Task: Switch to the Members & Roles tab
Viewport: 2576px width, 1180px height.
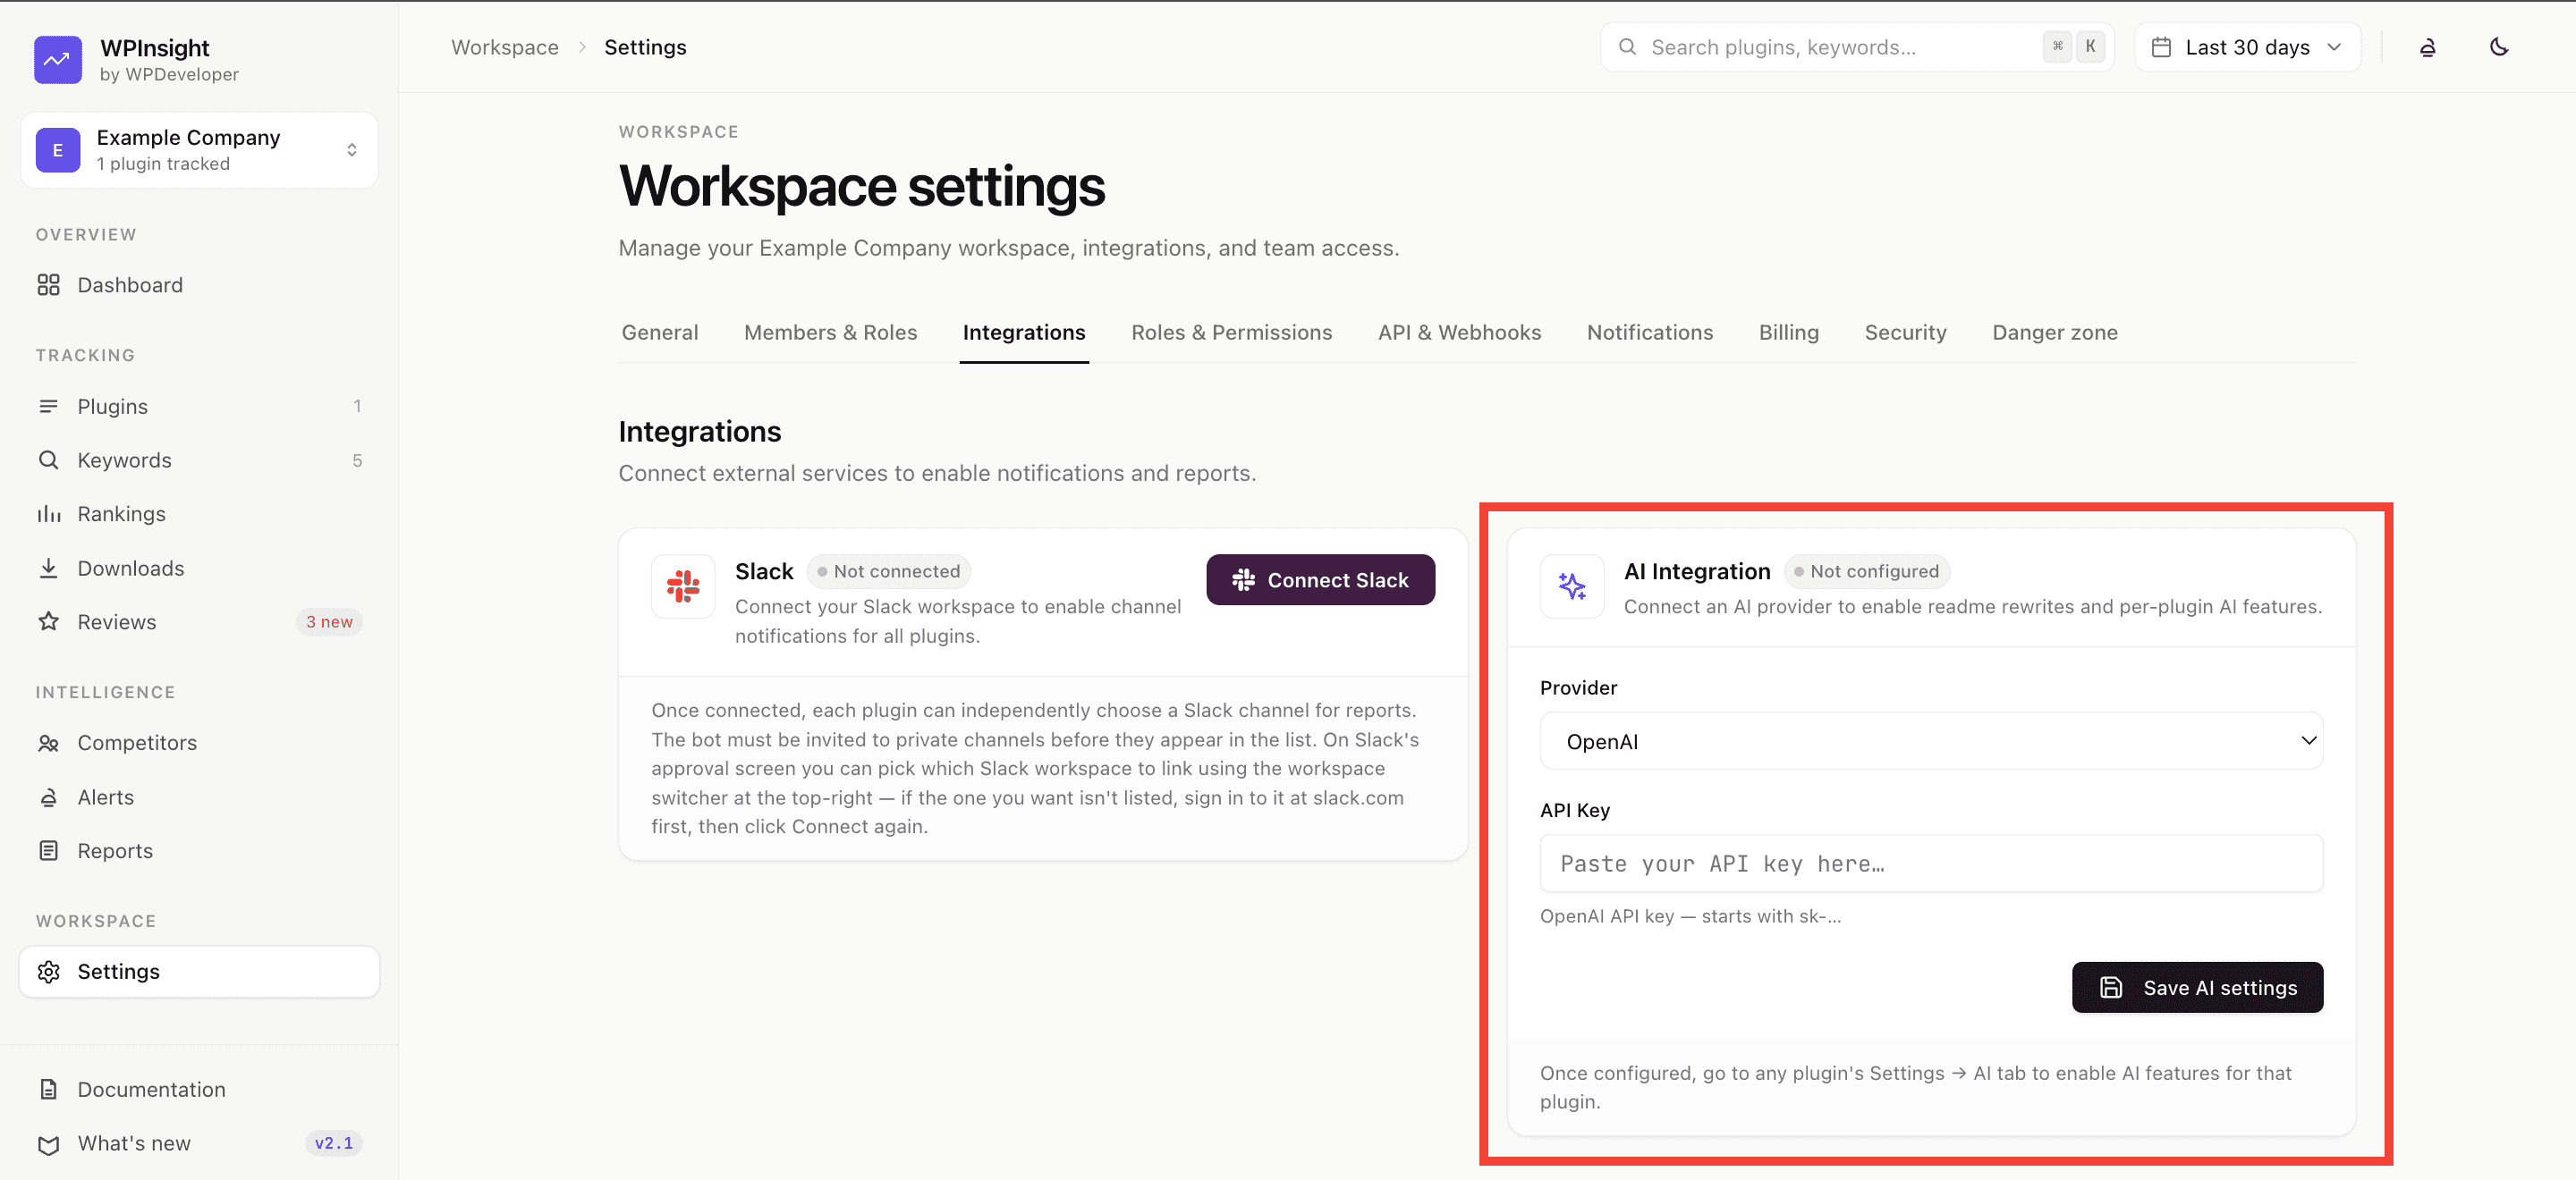Action: 830,332
